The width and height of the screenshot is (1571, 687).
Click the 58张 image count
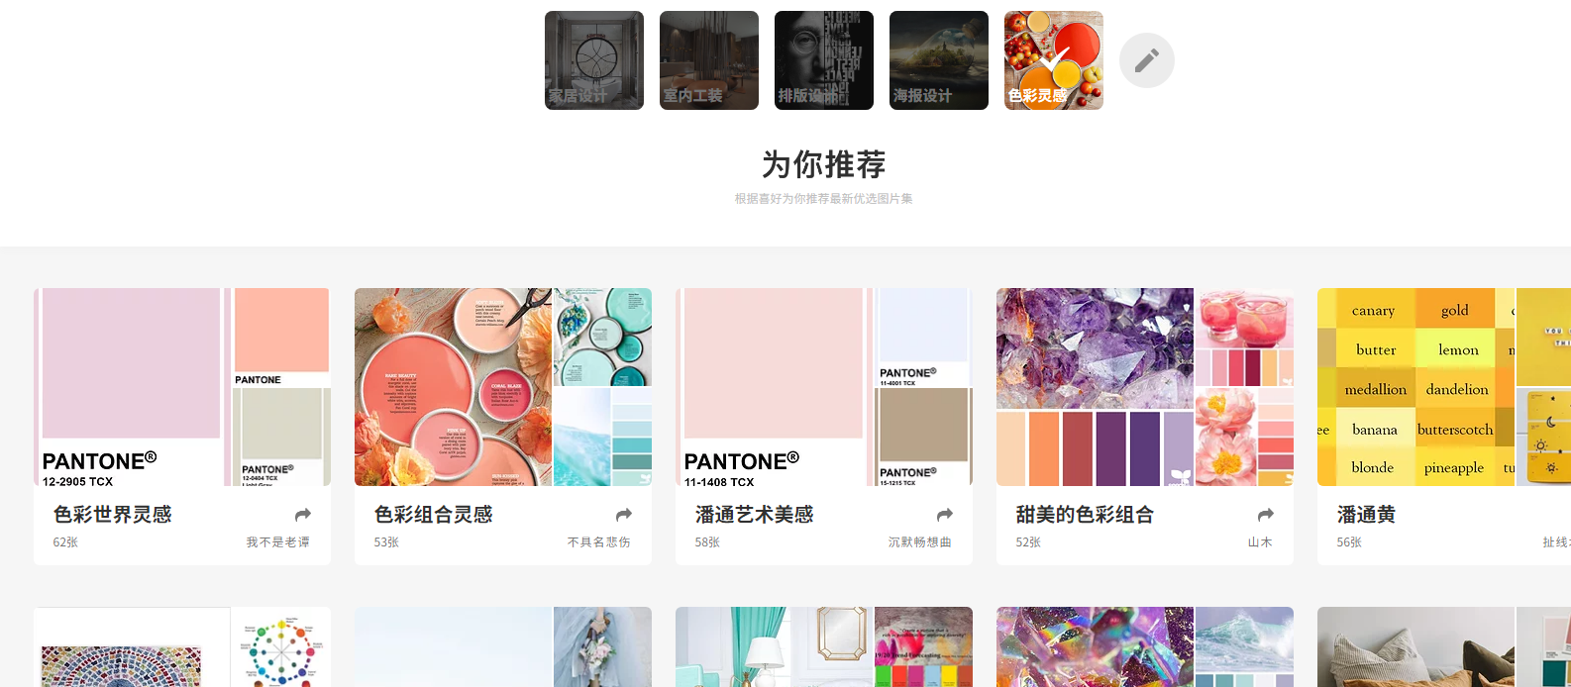click(x=707, y=542)
